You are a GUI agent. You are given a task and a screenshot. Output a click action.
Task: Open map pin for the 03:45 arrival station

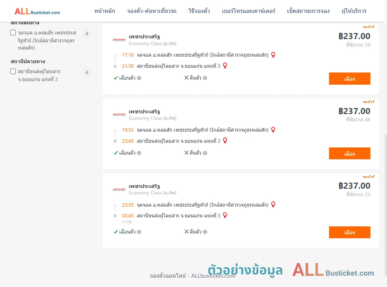coord(225,215)
